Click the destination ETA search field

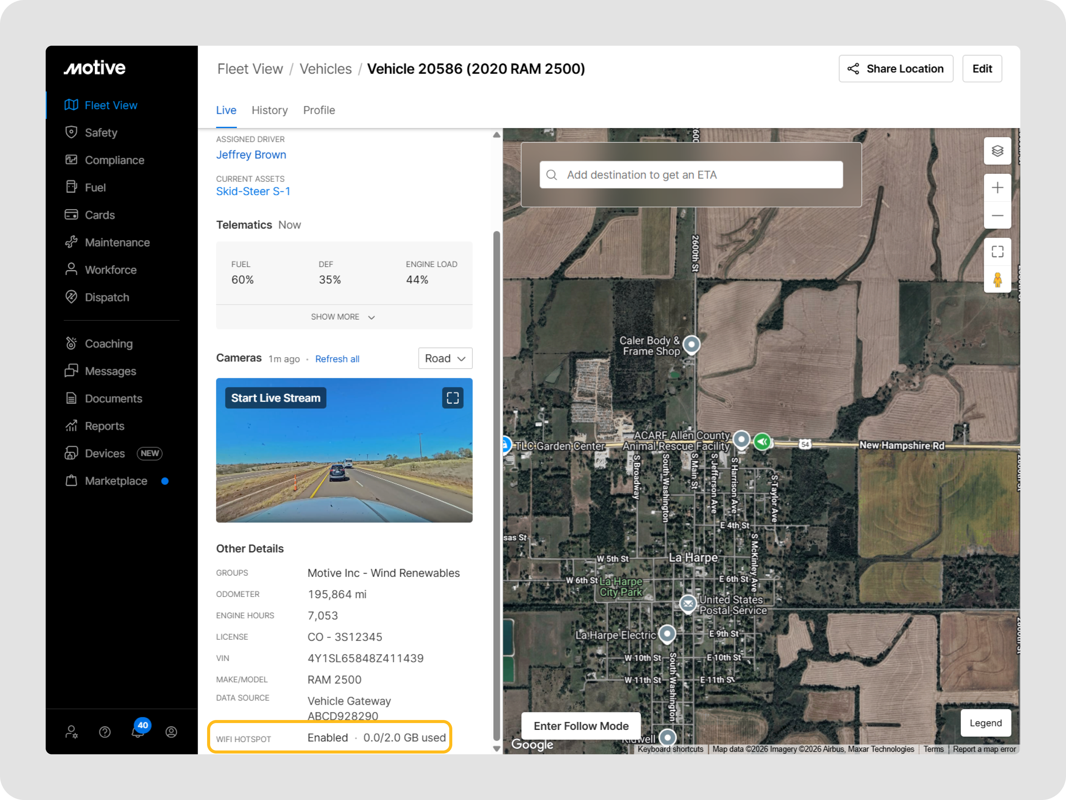coord(691,175)
